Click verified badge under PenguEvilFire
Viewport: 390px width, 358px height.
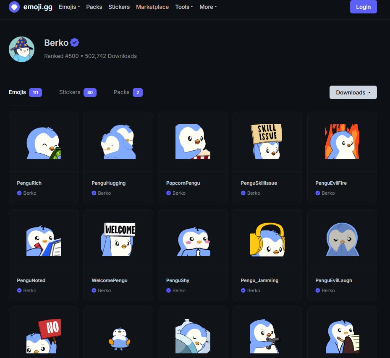318,193
